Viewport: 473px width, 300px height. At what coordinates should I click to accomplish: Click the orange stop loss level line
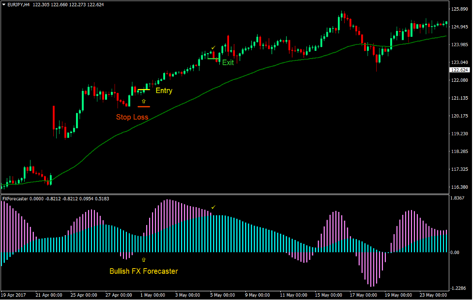click(x=144, y=106)
